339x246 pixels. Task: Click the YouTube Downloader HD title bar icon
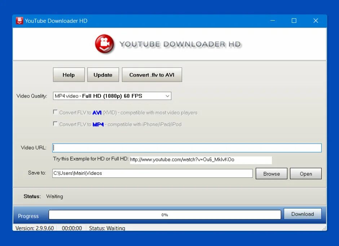(19, 21)
